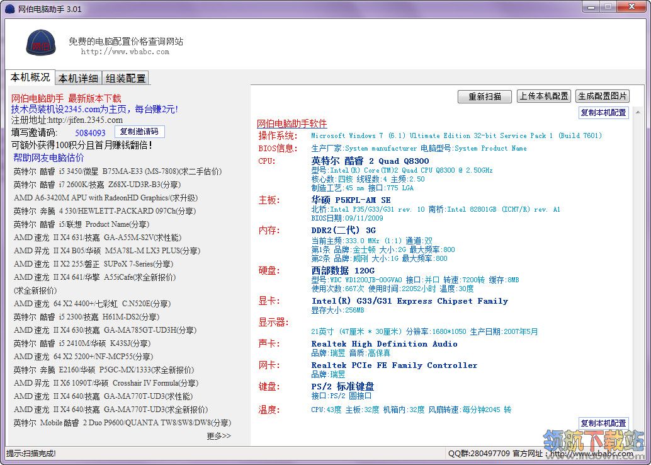The width and height of the screenshot is (651, 465).
Task: Select AMD 速龙 II X4 631/技嘉 GA-A55M-S2V entry
Action: point(97,238)
